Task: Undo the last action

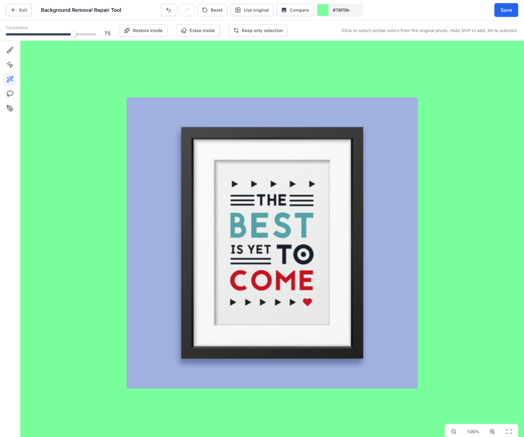Action: click(x=168, y=10)
